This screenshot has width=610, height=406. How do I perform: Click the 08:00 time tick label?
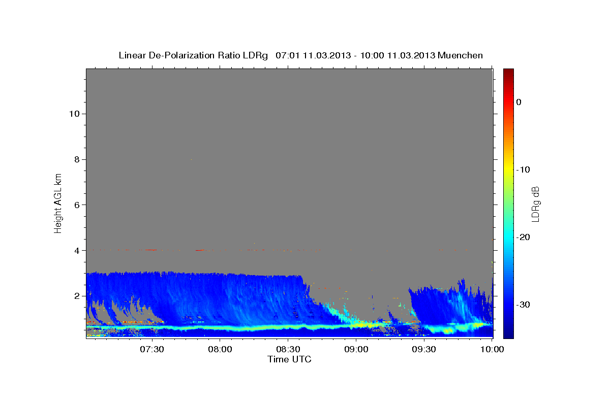pyautogui.click(x=220, y=349)
